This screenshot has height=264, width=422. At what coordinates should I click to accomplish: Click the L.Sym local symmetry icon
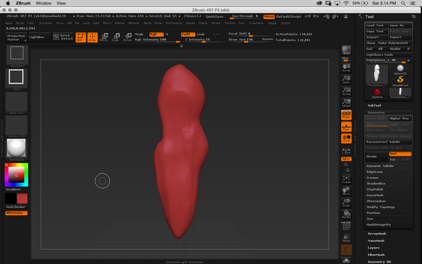(x=346, y=151)
